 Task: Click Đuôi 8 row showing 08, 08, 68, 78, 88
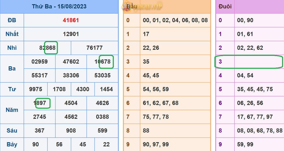tap(260, 131)
